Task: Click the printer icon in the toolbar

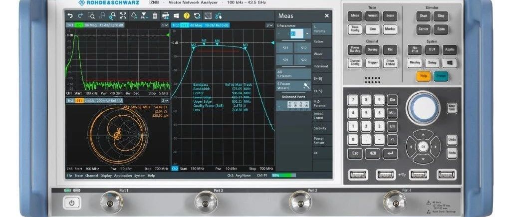Action: [166, 15]
